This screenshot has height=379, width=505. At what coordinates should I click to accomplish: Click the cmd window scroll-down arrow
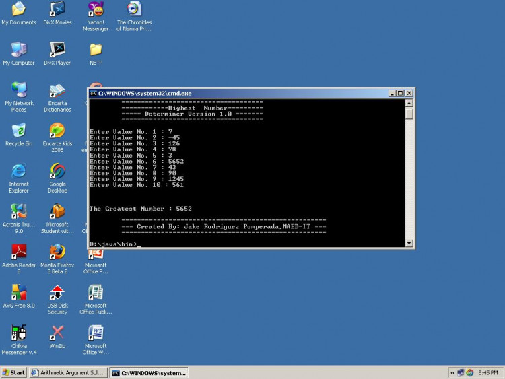point(409,243)
